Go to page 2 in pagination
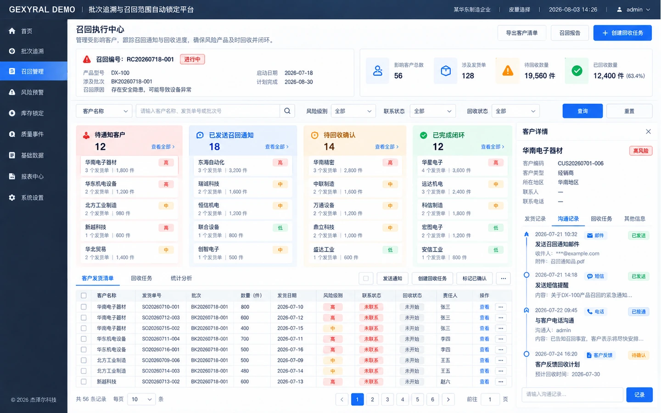 pyautogui.click(x=372, y=399)
